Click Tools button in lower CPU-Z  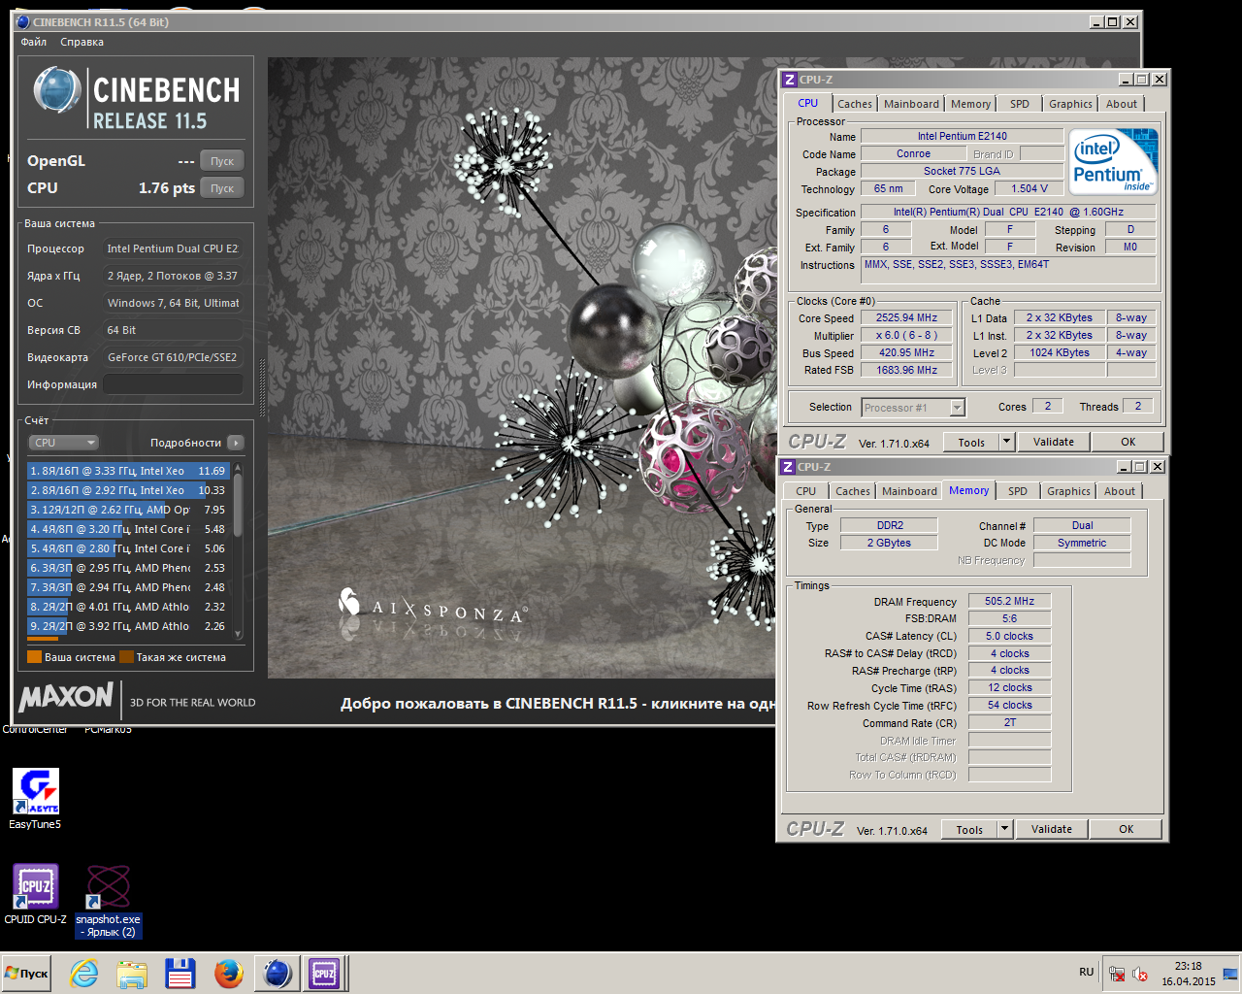pos(969,830)
